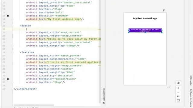Click the android:textColor="#000000" attribute
Image resolution: width=193 pixels, height=108 pixels.
pyautogui.click(x=47, y=16)
